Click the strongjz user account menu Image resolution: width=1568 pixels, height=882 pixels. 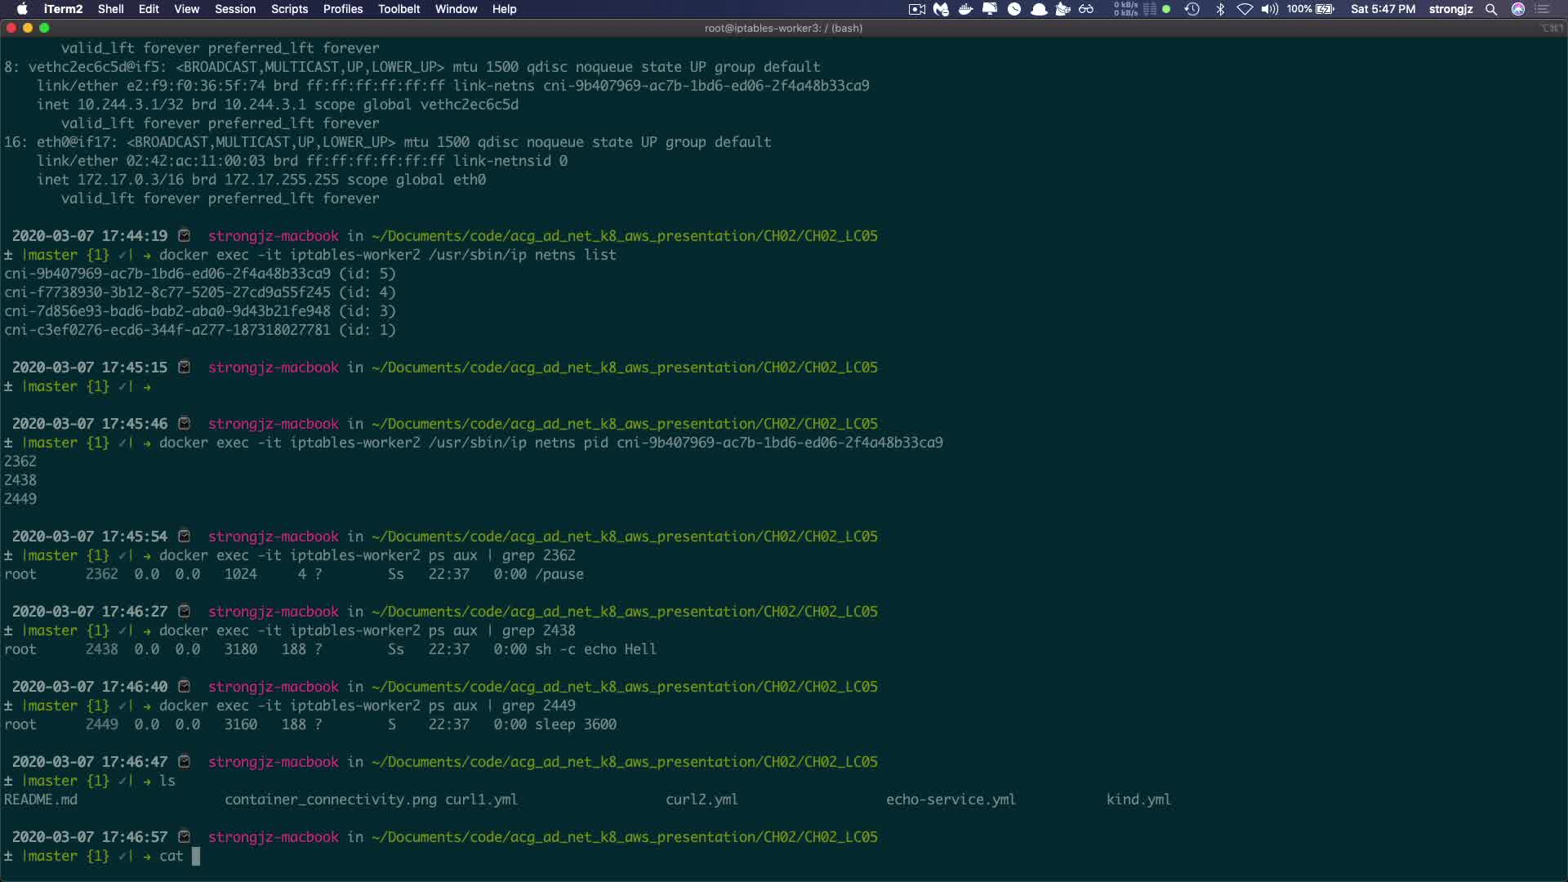click(1450, 9)
